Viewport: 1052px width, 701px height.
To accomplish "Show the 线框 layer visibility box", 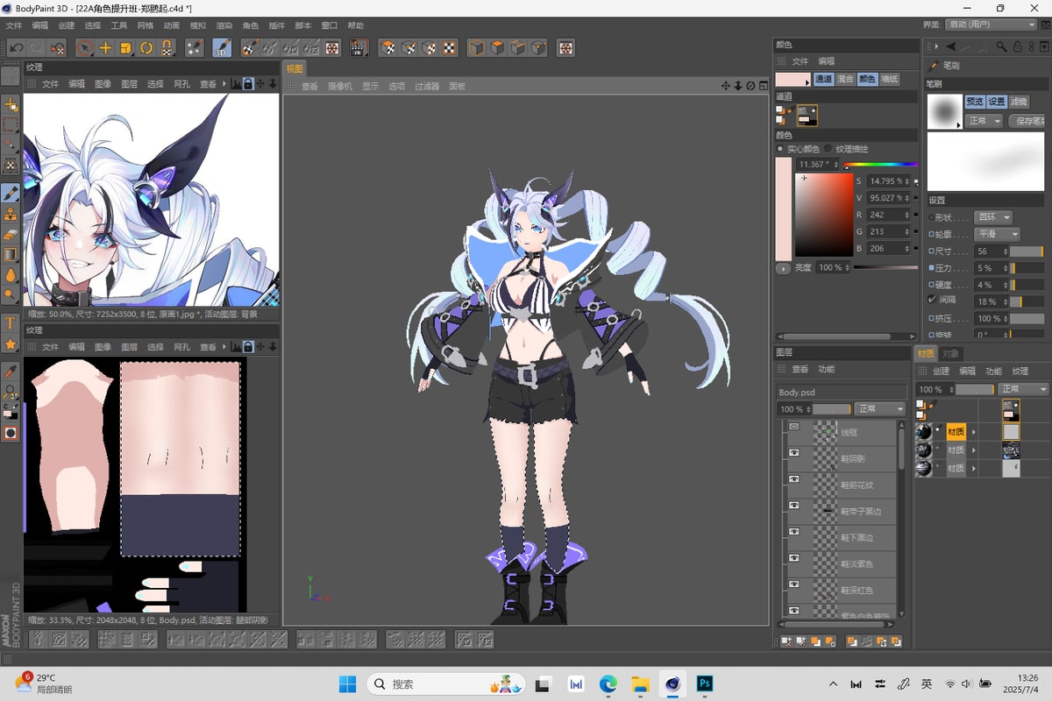I will pyautogui.click(x=794, y=427).
